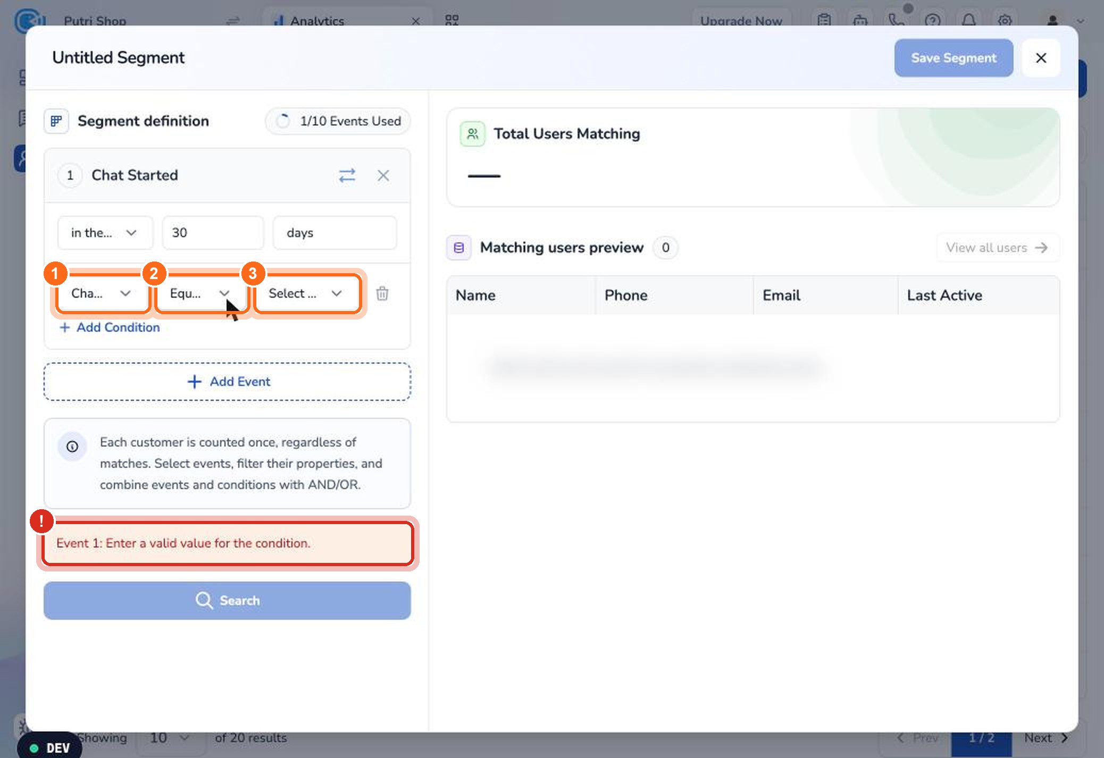Screen dimensions: 1104x758
Task: Open the help question mark icon
Action: coord(933,20)
